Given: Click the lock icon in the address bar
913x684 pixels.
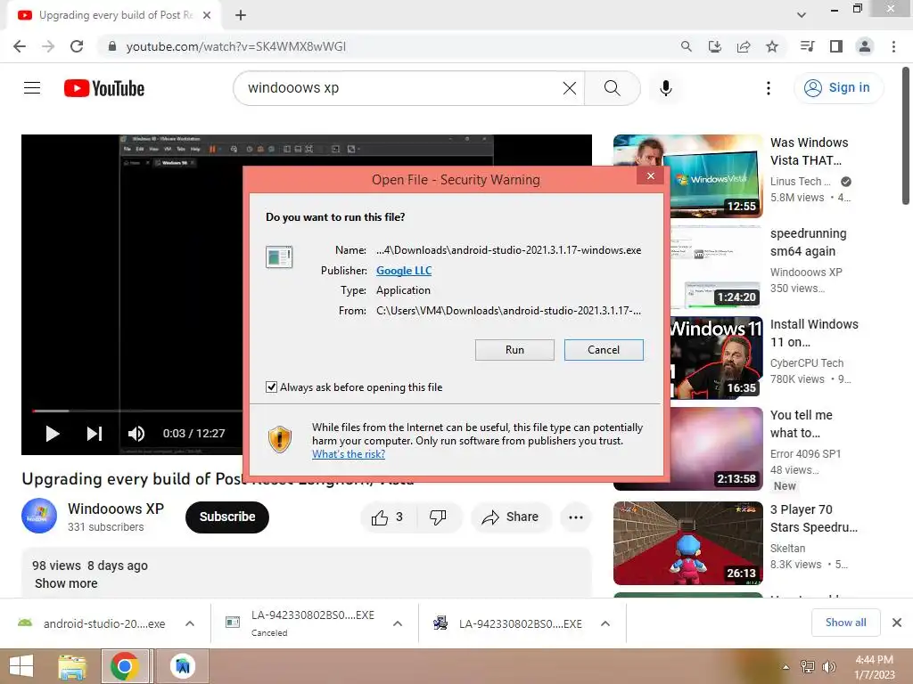Looking at the screenshot, I should point(112,46).
